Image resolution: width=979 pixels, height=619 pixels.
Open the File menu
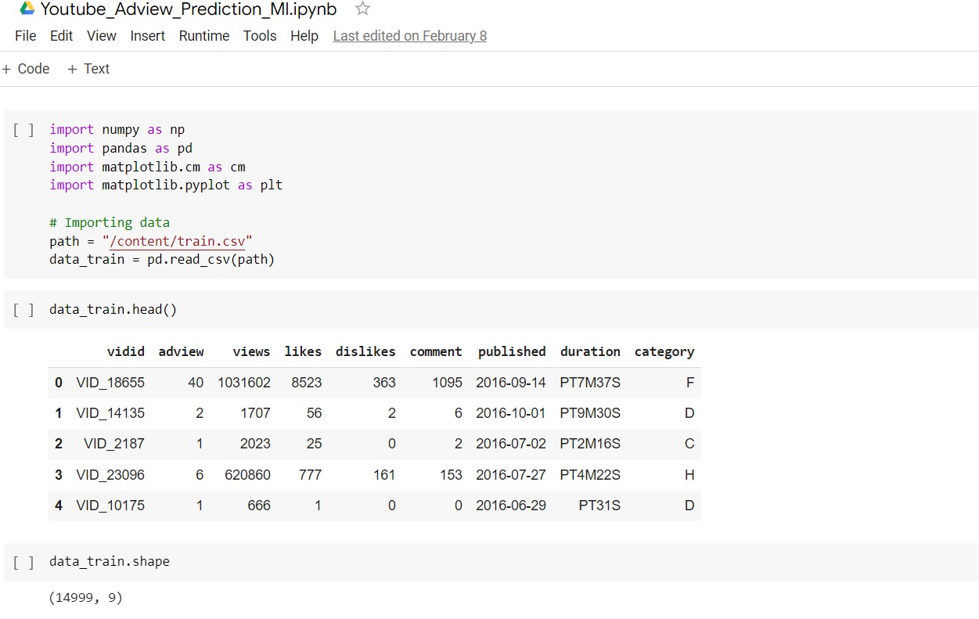[x=26, y=36]
